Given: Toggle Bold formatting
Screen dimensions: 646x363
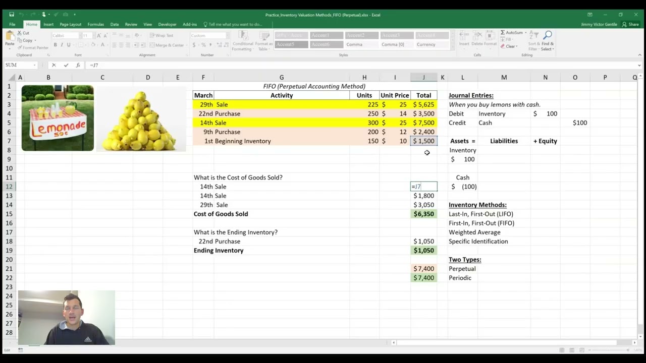Looking at the screenshot, I should click(56, 45).
